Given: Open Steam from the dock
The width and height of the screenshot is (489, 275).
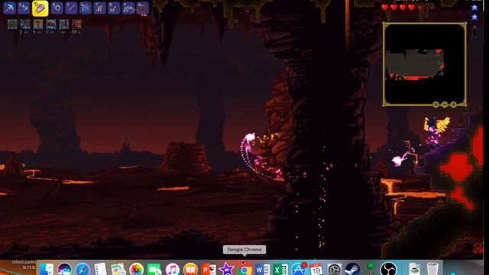Looking at the screenshot, I should point(352,269).
